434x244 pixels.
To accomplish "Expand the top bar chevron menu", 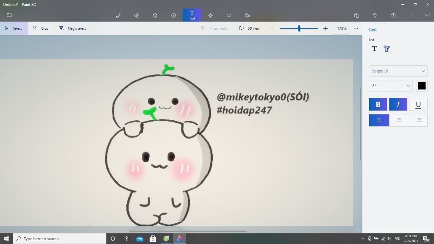I will point(427,15).
